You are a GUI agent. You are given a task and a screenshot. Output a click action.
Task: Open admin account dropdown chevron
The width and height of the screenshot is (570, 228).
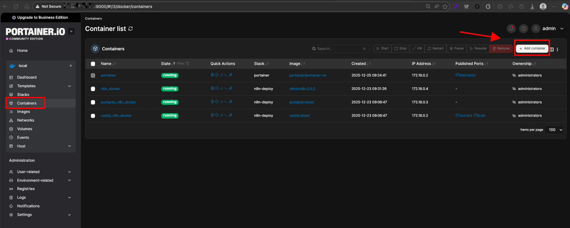pyautogui.click(x=562, y=29)
